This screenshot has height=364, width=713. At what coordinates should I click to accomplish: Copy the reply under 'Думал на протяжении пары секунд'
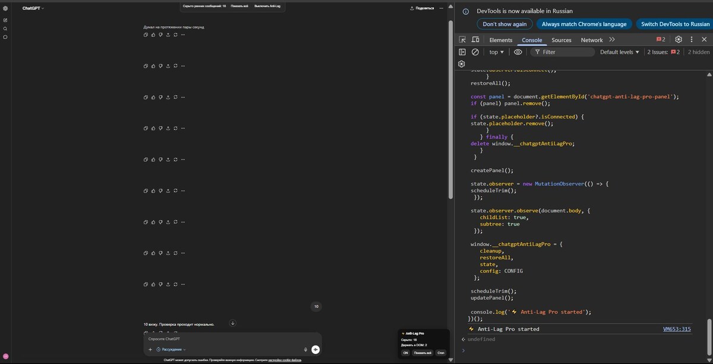(146, 34)
